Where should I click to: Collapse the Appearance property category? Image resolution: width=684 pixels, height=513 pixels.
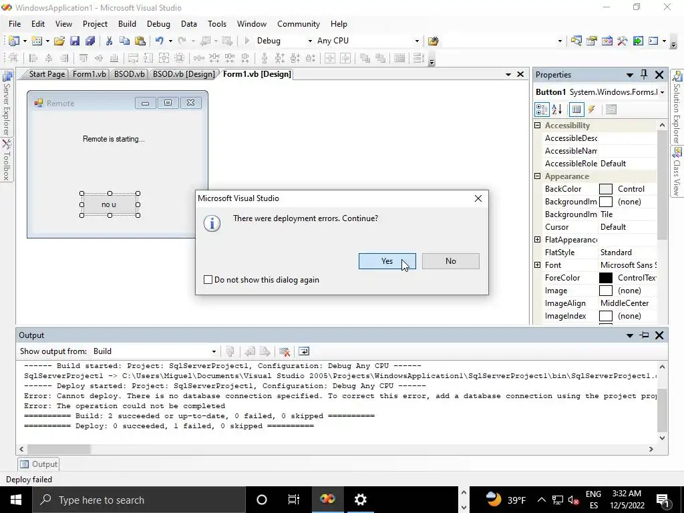click(x=538, y=176)
